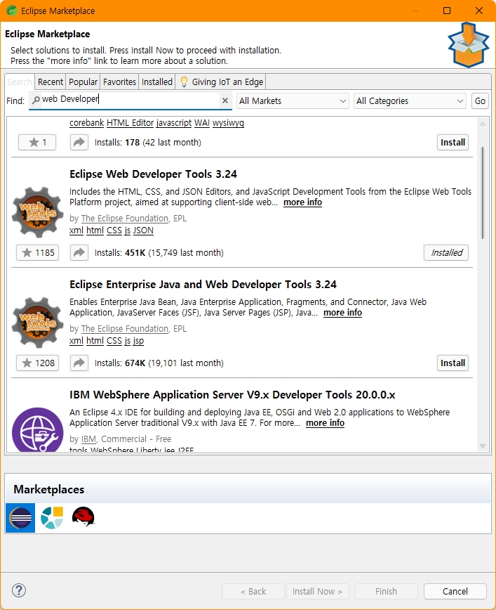This screenshot has width=496, height=610.
Task: Click the scroll down arrow of results list
Action: click(483, 446)
